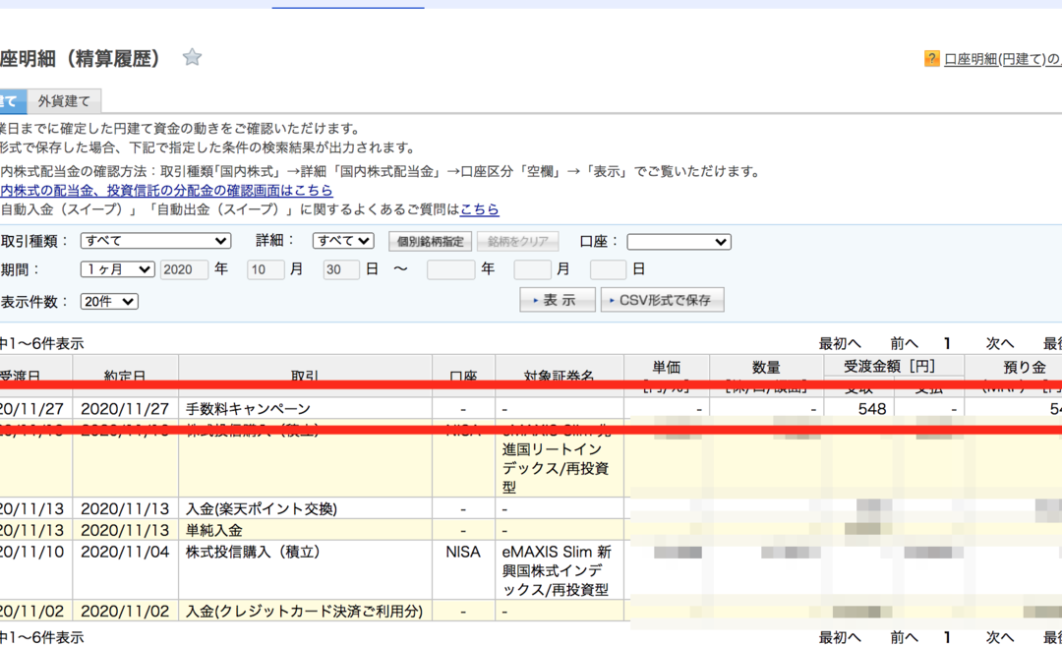Click the empty end day field
The image size is (1062, 646).
pos(609,269)
